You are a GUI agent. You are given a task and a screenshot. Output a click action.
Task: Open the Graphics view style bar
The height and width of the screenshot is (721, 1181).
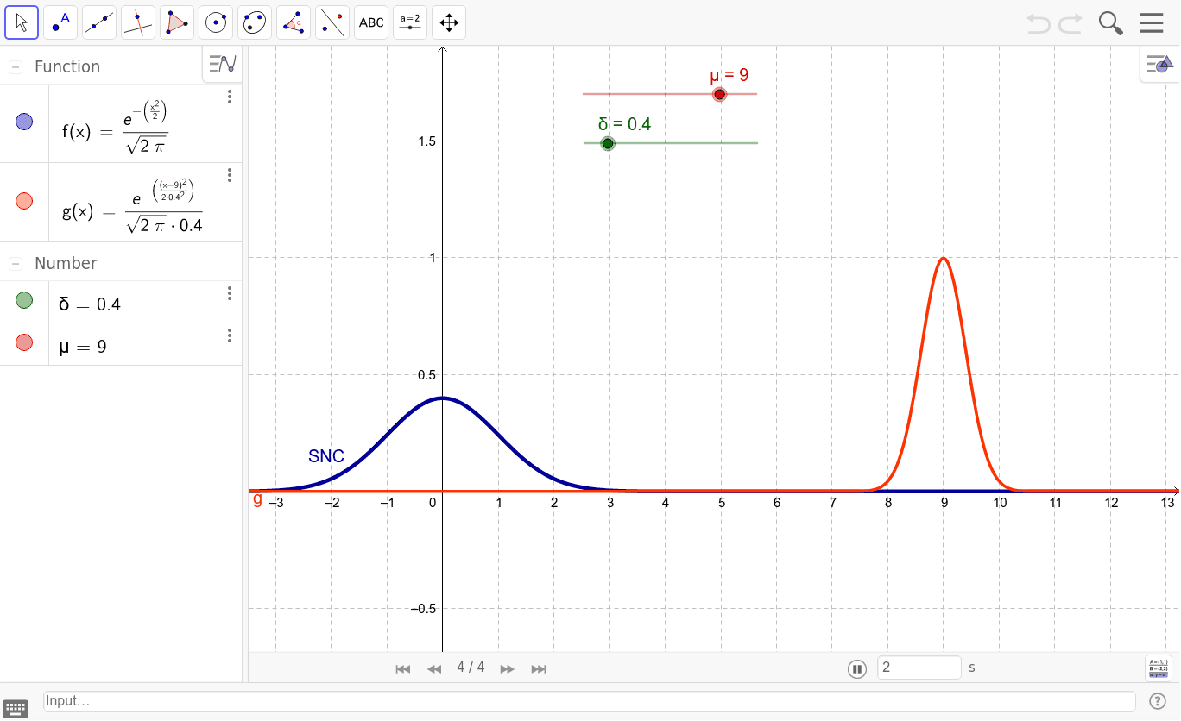tap(1159, 64)
